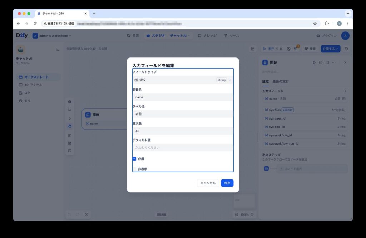Click the add node plus icon on canvas toolbar

(70, 102)
